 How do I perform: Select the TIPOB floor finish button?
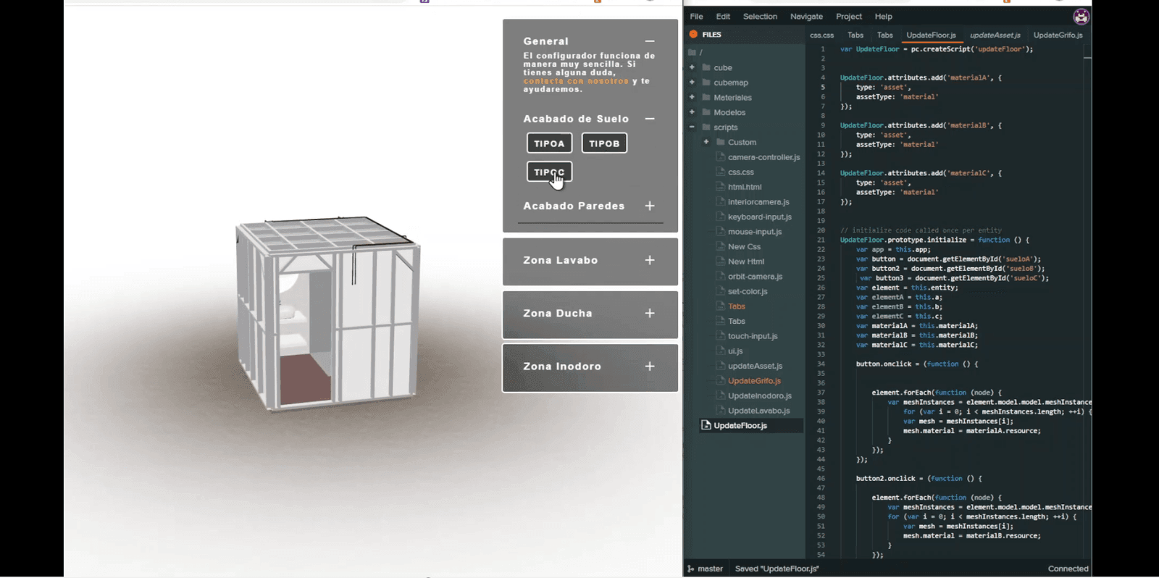click(604, 143)
